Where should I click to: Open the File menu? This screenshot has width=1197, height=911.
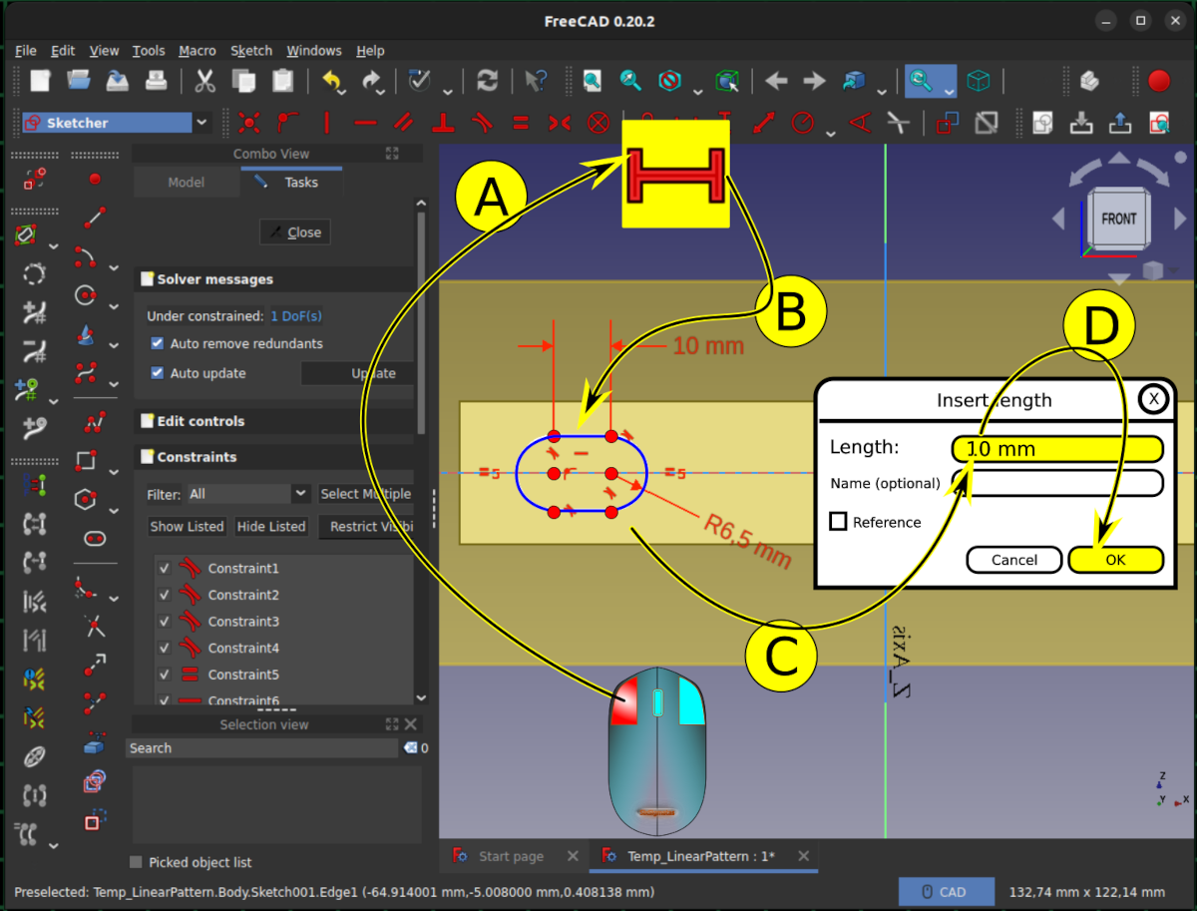pyautogui.click(x=26, y=50)
